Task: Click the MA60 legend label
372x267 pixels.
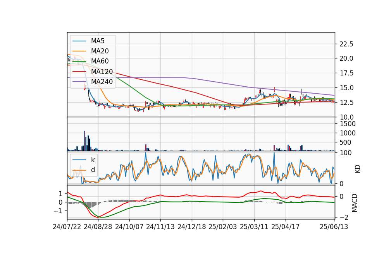Action: pos(100,61)
